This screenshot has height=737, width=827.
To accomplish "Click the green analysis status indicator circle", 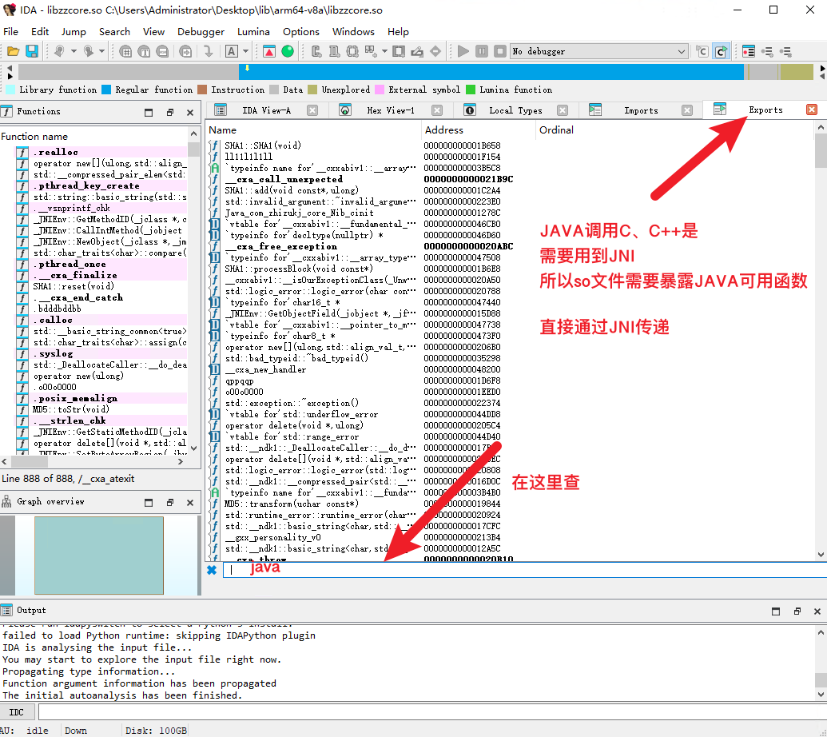I will (288, 51).
